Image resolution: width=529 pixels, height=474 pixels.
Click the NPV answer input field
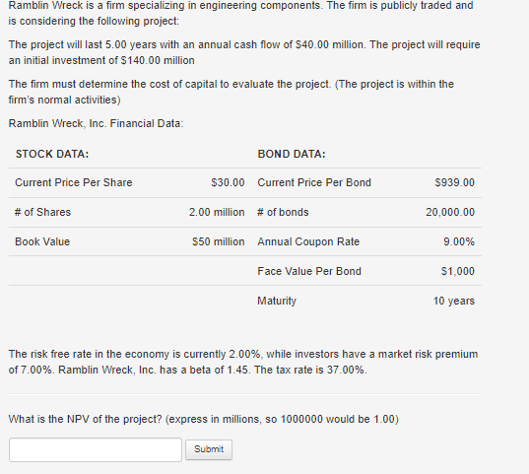click(x=96, y=449)
